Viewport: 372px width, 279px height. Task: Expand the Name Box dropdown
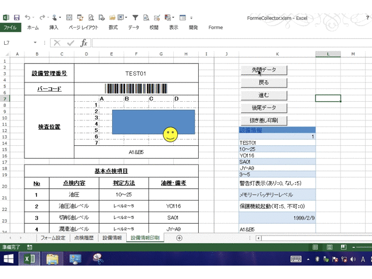pos(35,43)
